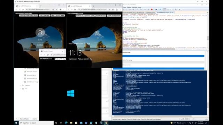Image resolution: width=223 pixels, height=125 pixels.
Task: Collapse the upper vSphere panel chevron
Action: click(107, 73)
